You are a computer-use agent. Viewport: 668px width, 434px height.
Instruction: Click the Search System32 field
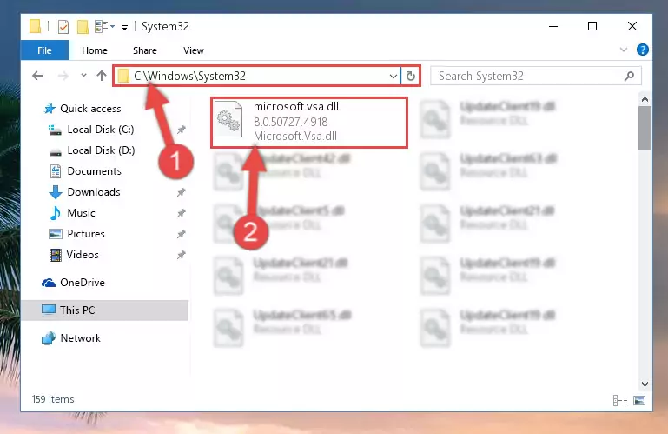pyautogui.click(x=535, y=76)
